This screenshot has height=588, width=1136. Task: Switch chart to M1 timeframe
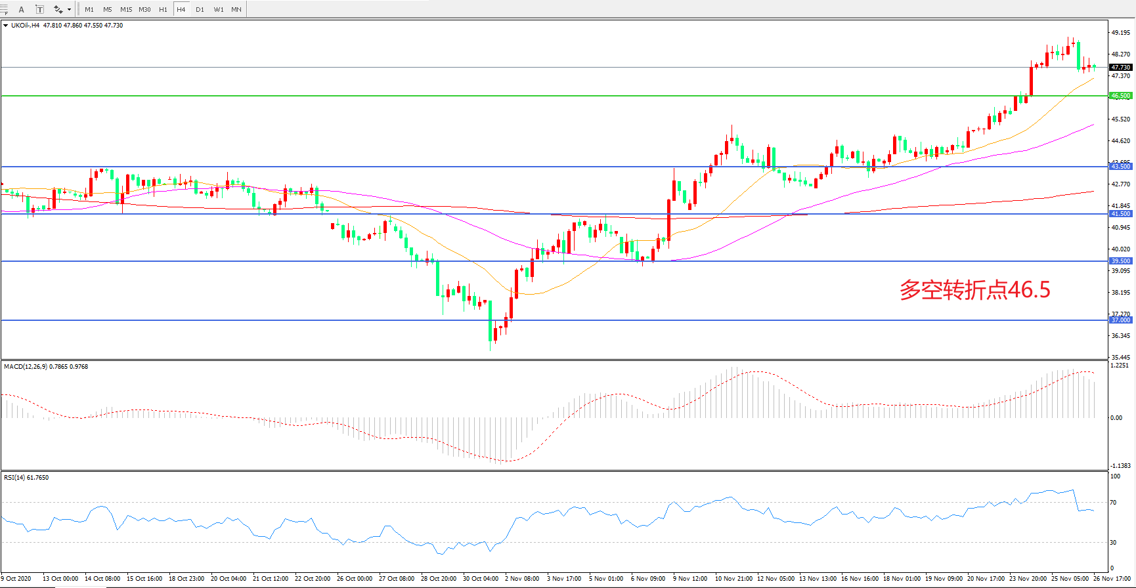(89, 9)
